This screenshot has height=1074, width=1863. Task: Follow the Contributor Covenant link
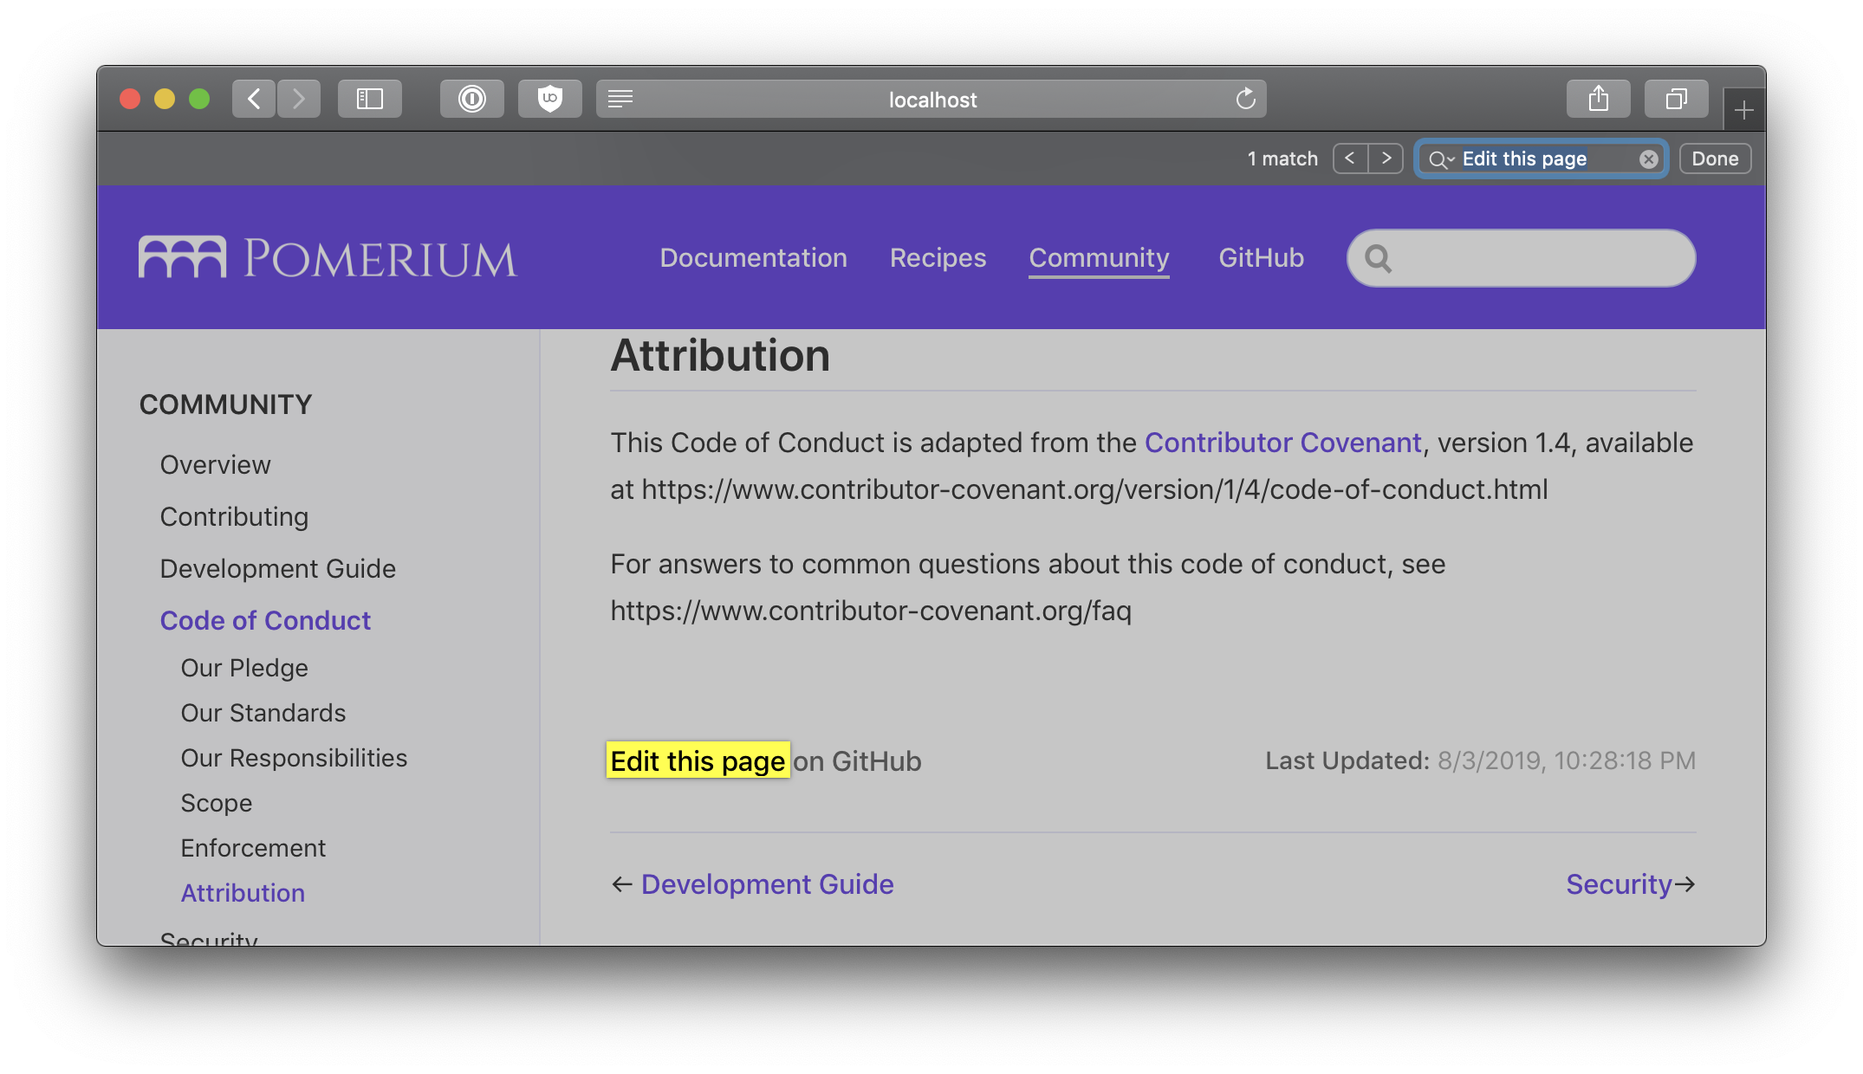[1282, 443]
